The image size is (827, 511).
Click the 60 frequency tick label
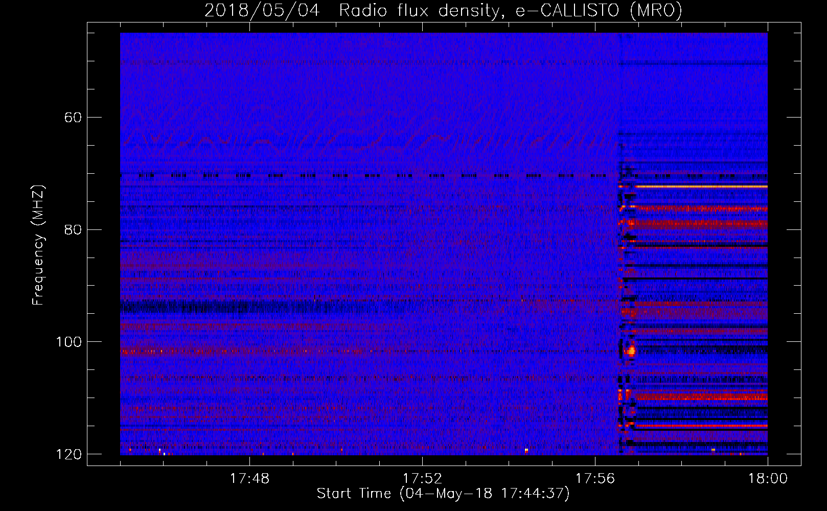[x=73, y=118]
